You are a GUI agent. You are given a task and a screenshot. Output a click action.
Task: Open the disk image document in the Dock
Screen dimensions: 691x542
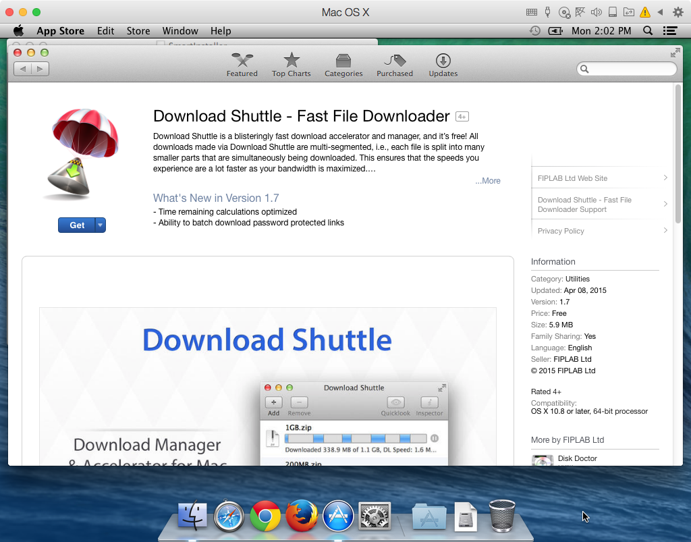[x=466, y=516]
